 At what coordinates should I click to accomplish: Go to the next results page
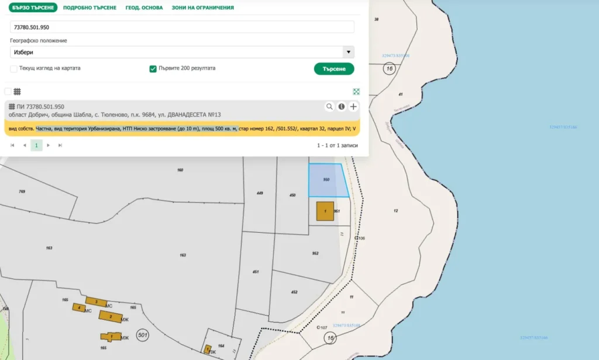click(x=49, y=145)
